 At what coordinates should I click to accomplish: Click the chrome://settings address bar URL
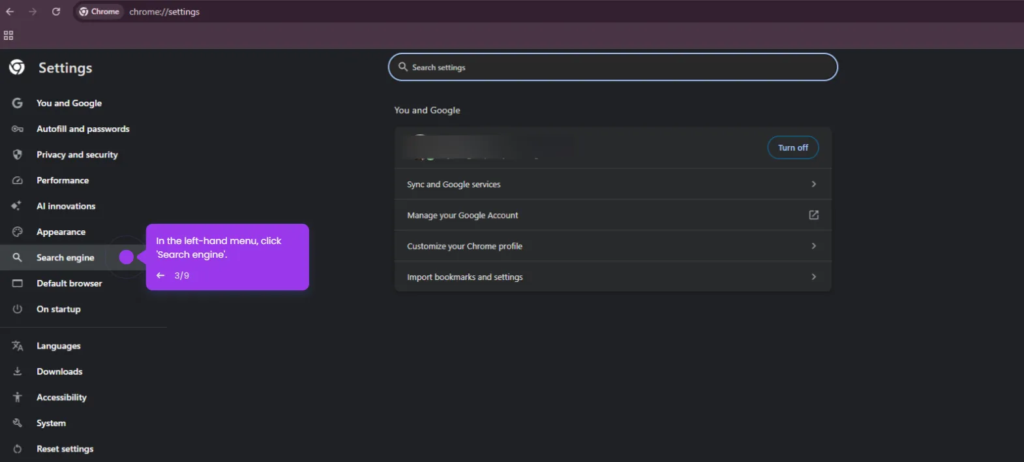coord(164,12)
